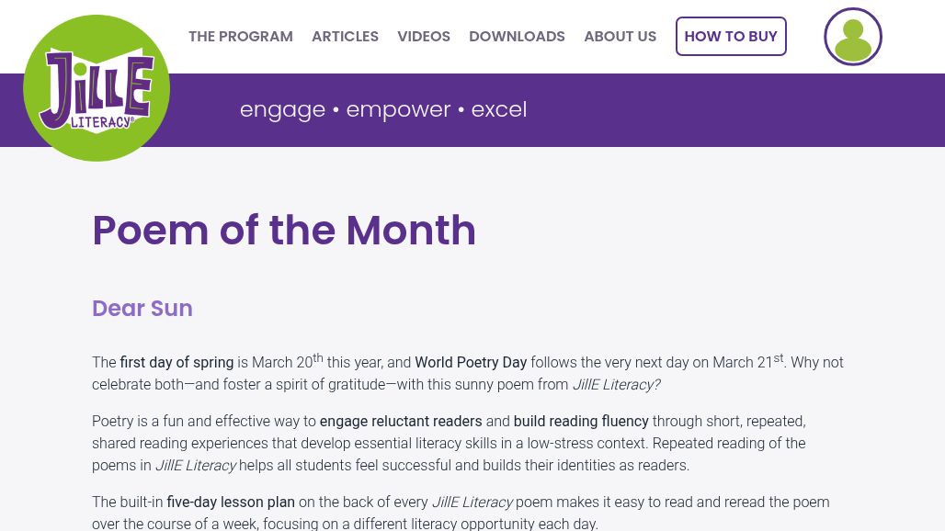Click the 'five-day lesson plan' bold text
945x531 pixels.
[231, 503]
